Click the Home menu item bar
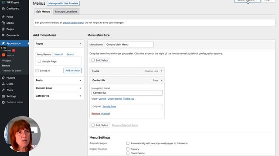The image size is (279, 156). pos(127,71)
